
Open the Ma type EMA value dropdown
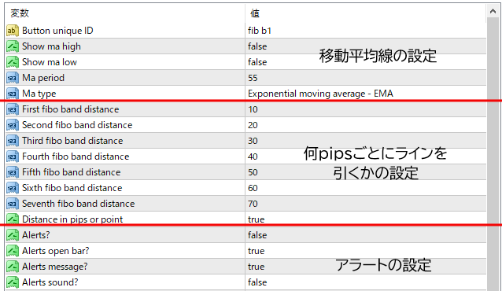click(366, 94)
